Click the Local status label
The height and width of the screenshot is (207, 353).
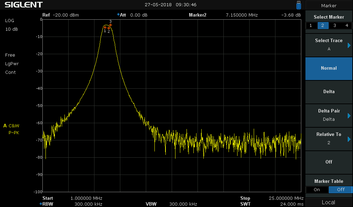[329, 202]
